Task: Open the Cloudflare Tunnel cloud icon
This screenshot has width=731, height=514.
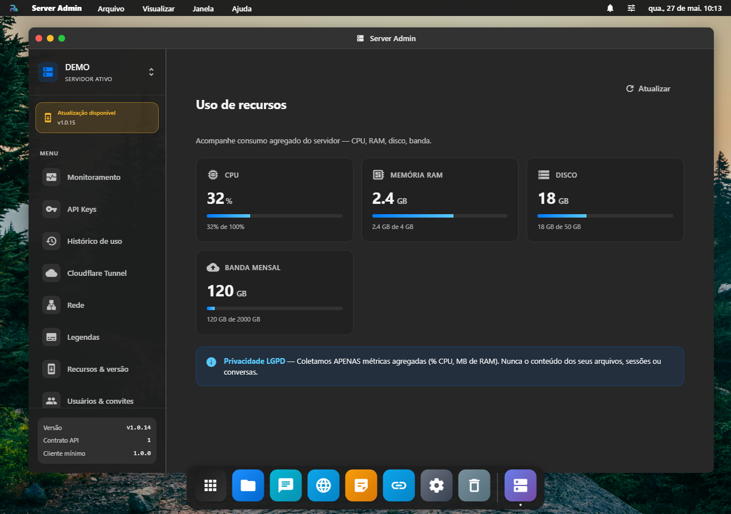Action: pos(51,273)
